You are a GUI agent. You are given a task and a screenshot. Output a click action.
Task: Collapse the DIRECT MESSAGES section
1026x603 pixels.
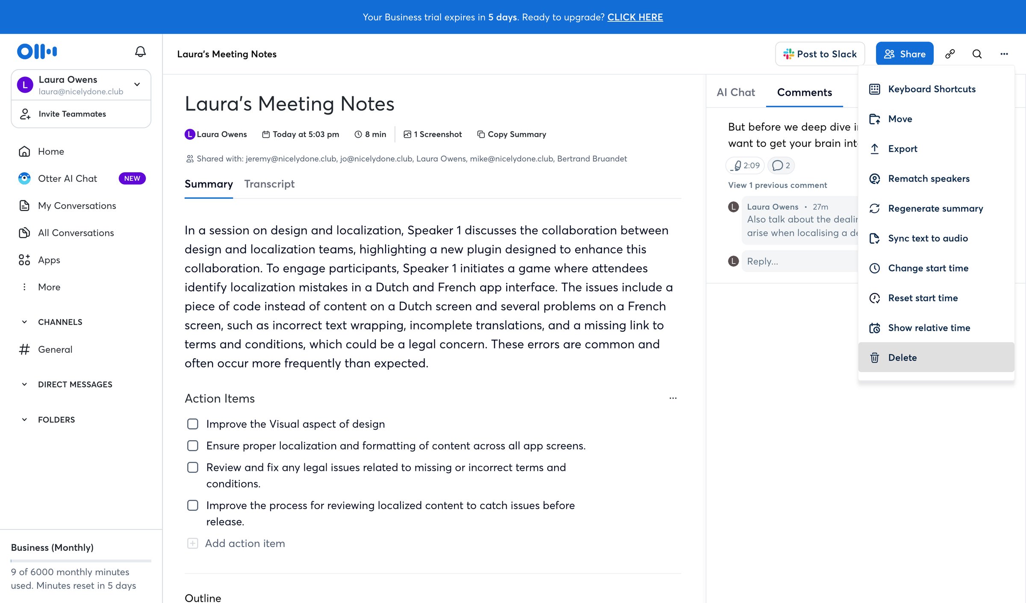point(24,384)
